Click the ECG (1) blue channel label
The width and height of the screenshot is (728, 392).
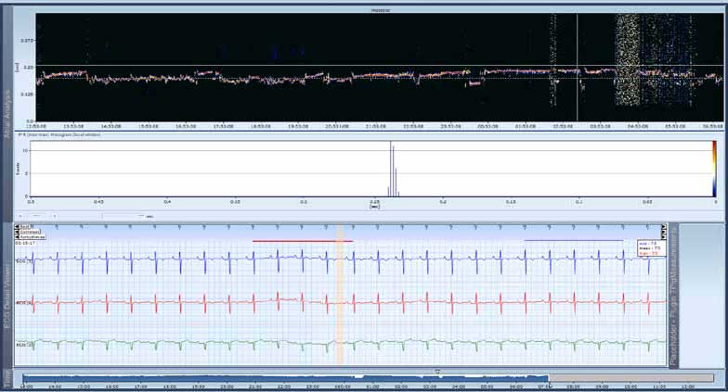coord(24,261)
